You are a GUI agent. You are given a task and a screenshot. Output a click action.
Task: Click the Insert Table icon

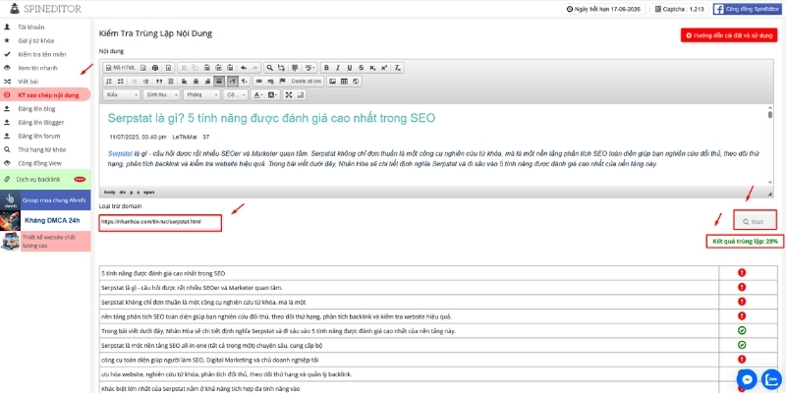pyautogui.click(x=344, y=82)
